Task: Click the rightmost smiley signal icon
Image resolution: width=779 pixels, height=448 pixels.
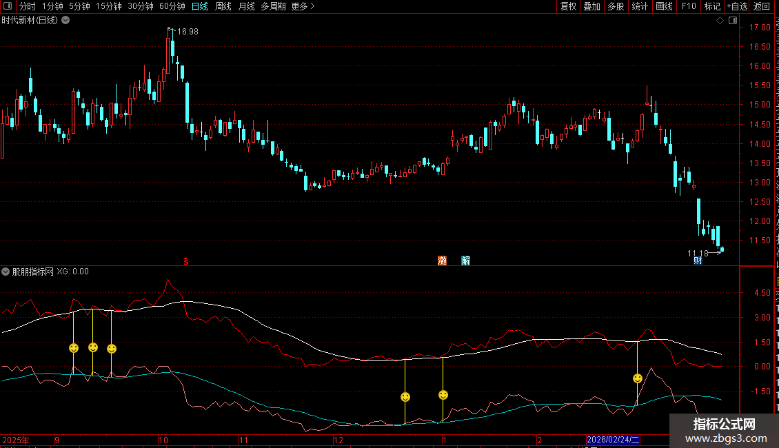Action: (x=638, y=378)
